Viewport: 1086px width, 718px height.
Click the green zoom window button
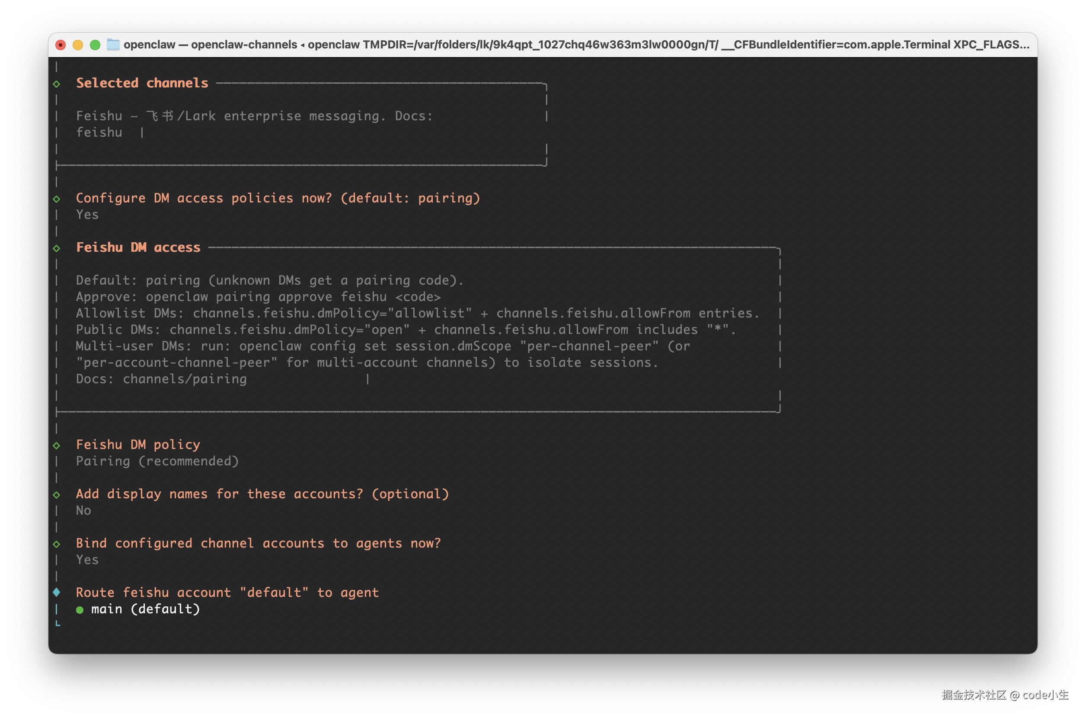pyautogui.click(x=95, y=45)
